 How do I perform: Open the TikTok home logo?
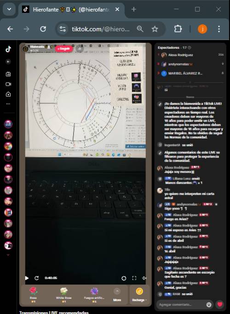[x=8, y=49]
